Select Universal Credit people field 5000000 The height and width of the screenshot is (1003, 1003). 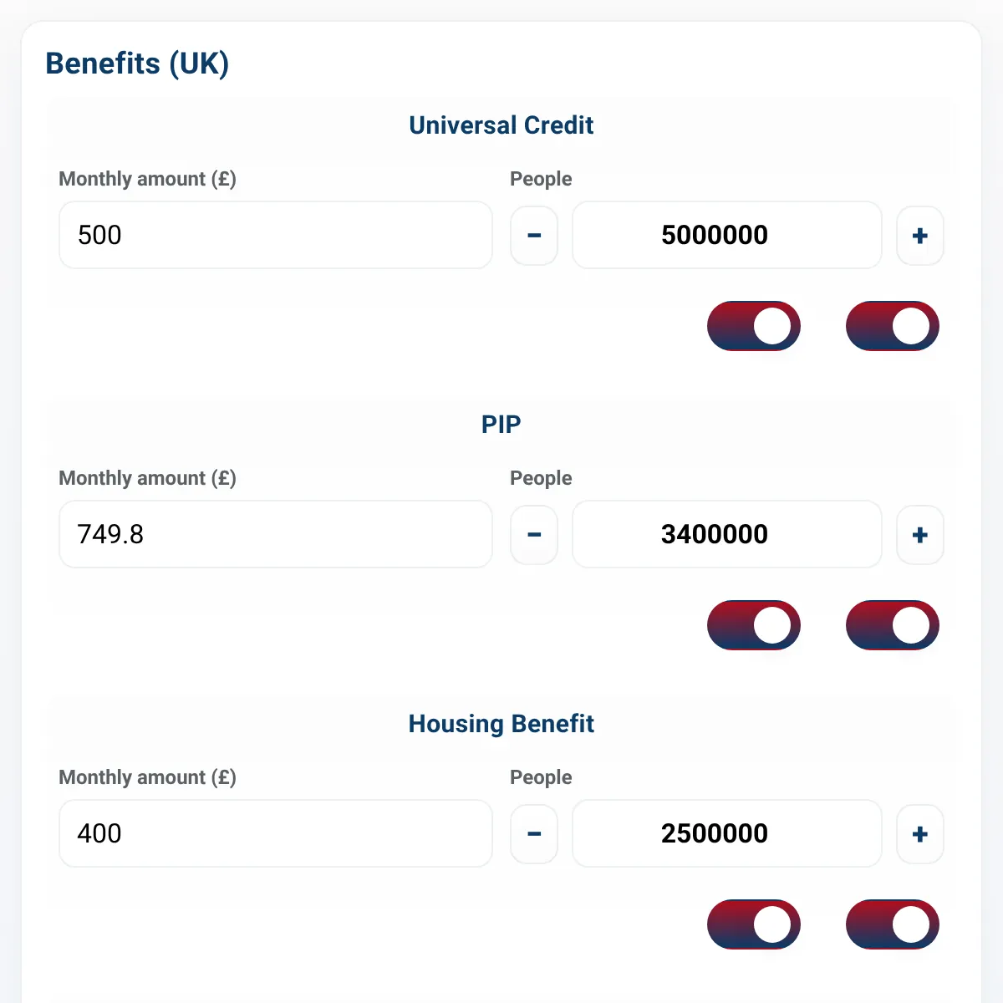[727, 235]
